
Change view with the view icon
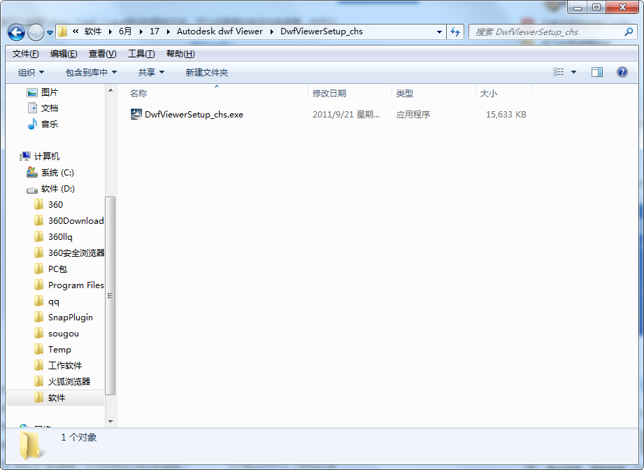pyautogui.click(x=558, y=72)
